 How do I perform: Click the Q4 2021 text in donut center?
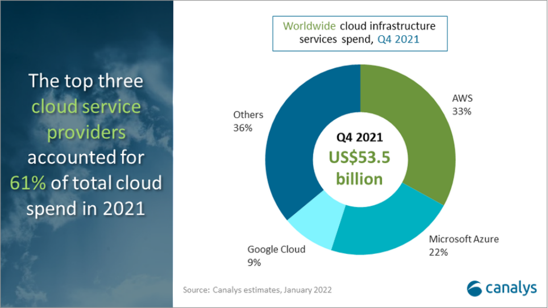[360, 138]
